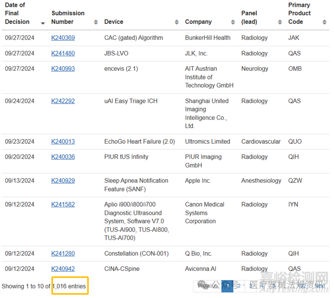The image size is (334, 298).
Task: Open submission K240036 link
Action: pos(63,157)
